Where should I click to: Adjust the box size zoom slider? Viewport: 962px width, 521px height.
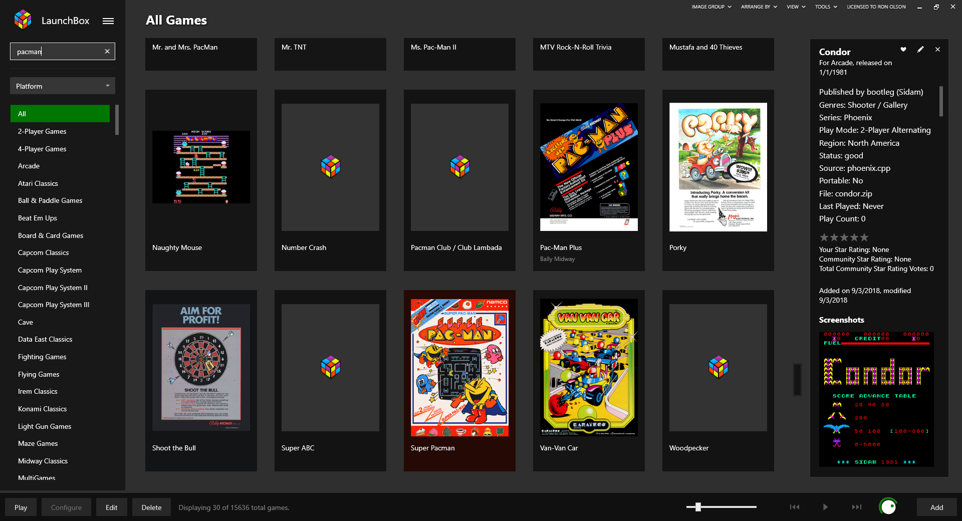(698, 507)
